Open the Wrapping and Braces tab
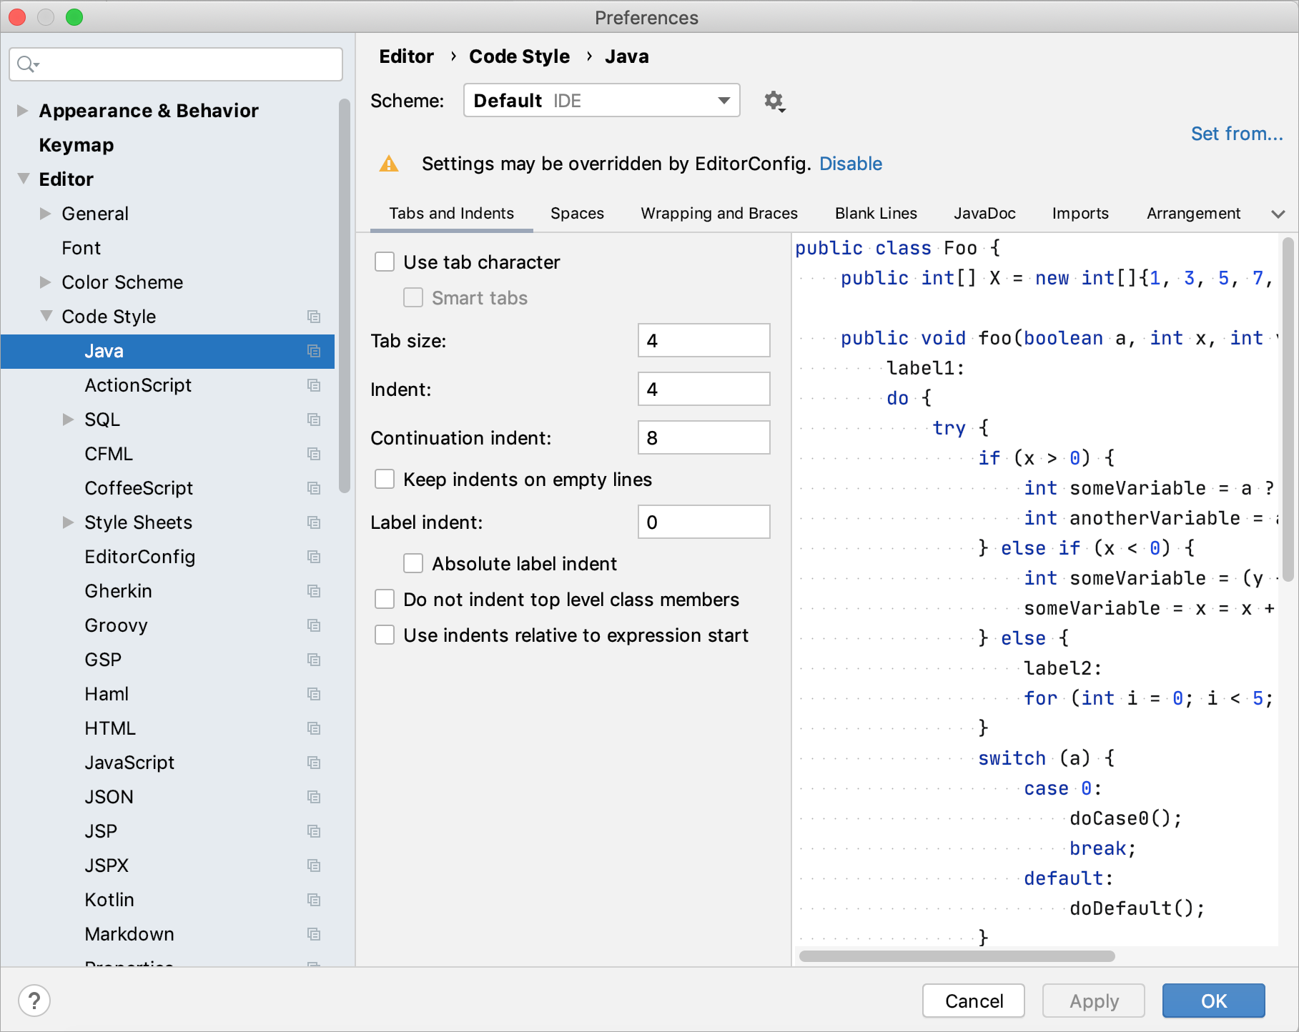The height and width of the screenshot is (1032, 1299). pyautogui.click(x=719, y=214)
